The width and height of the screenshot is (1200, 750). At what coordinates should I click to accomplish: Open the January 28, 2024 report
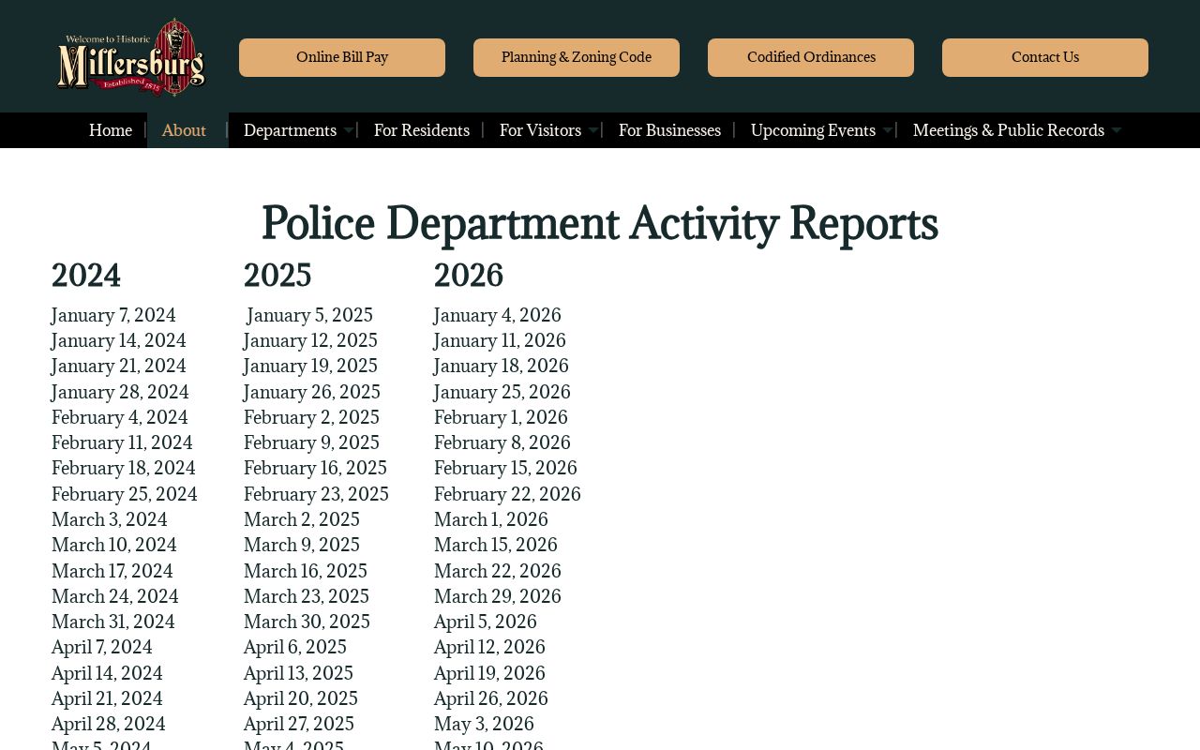pyautogui.click(x=120, y=392)
